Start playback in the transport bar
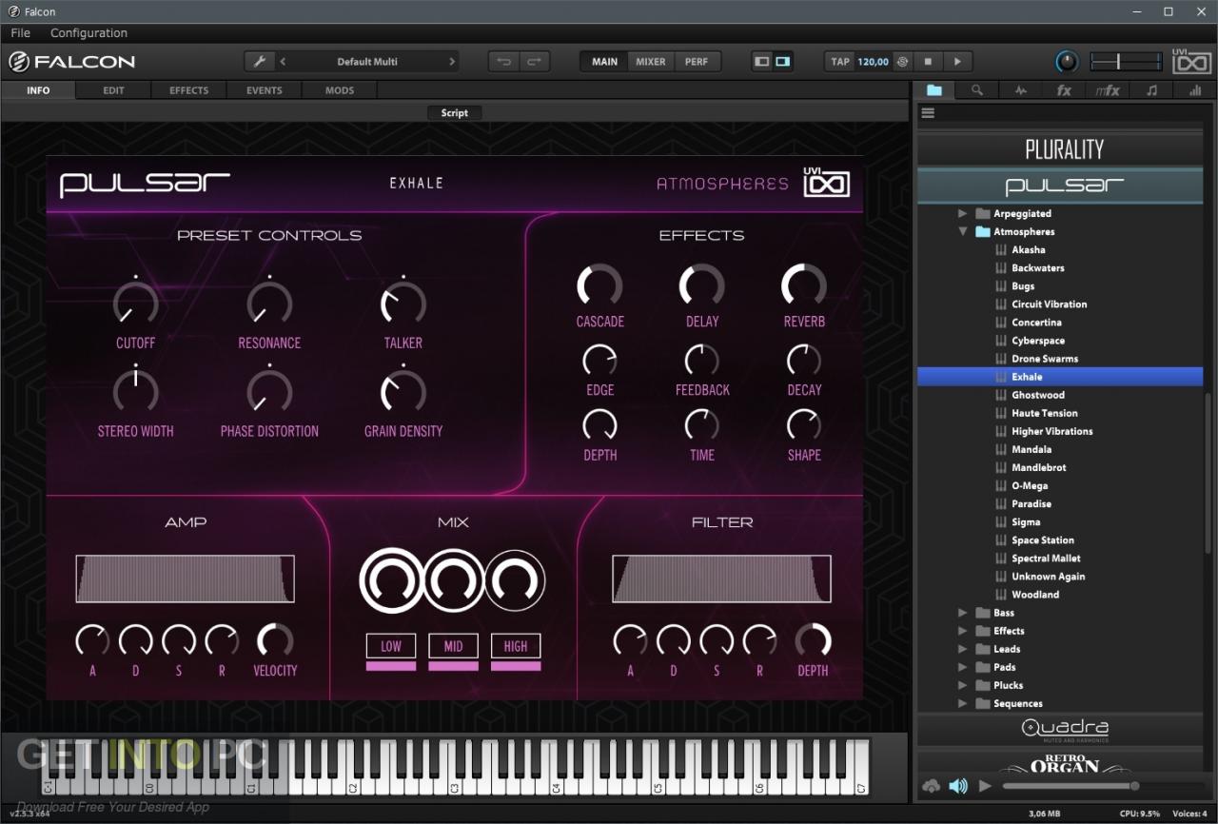The image size is (1218, 824). pyautogui.click(x=957, y=61)
